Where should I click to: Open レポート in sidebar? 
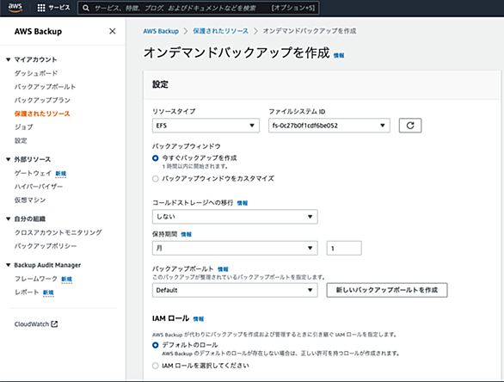click(27, 293)
